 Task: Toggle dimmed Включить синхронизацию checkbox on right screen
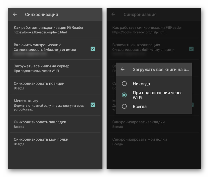(x=191, y=49)
